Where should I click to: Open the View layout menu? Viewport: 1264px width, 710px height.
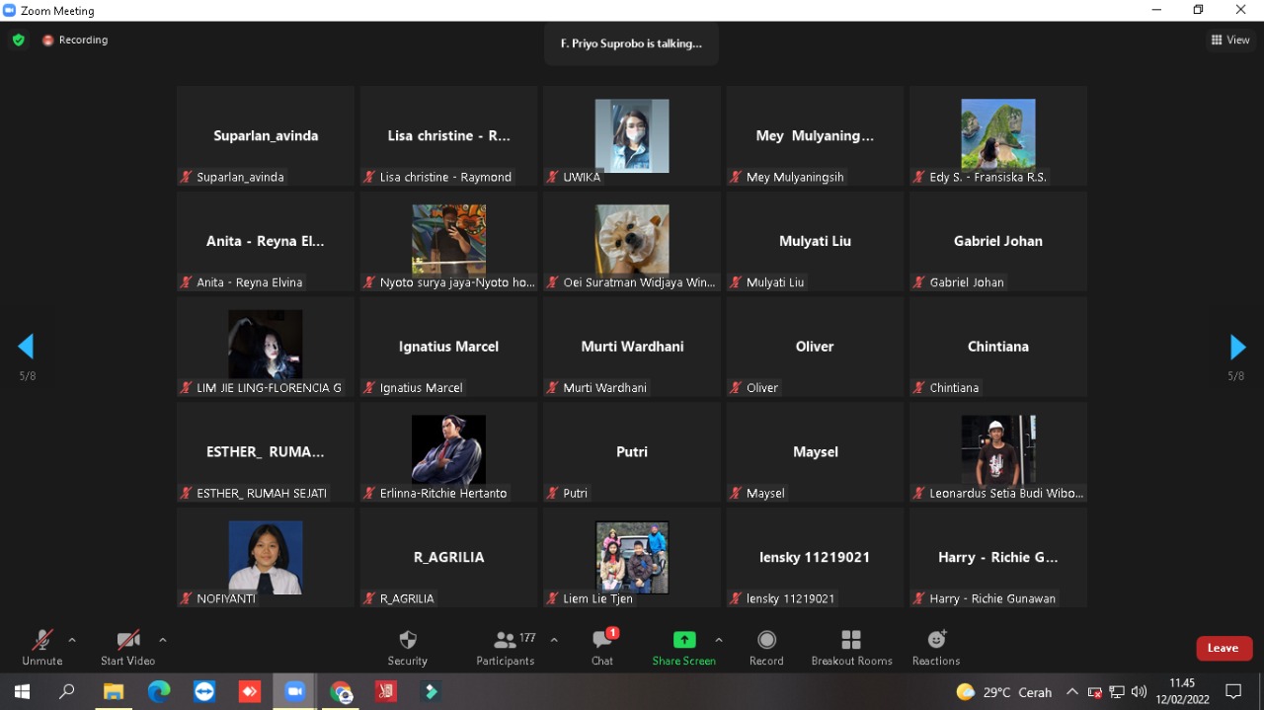point(1230,40)
